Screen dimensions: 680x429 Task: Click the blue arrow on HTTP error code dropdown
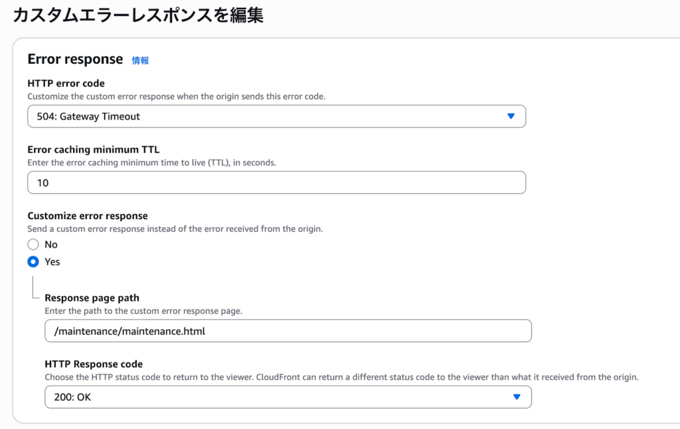[x=511, y=116]
